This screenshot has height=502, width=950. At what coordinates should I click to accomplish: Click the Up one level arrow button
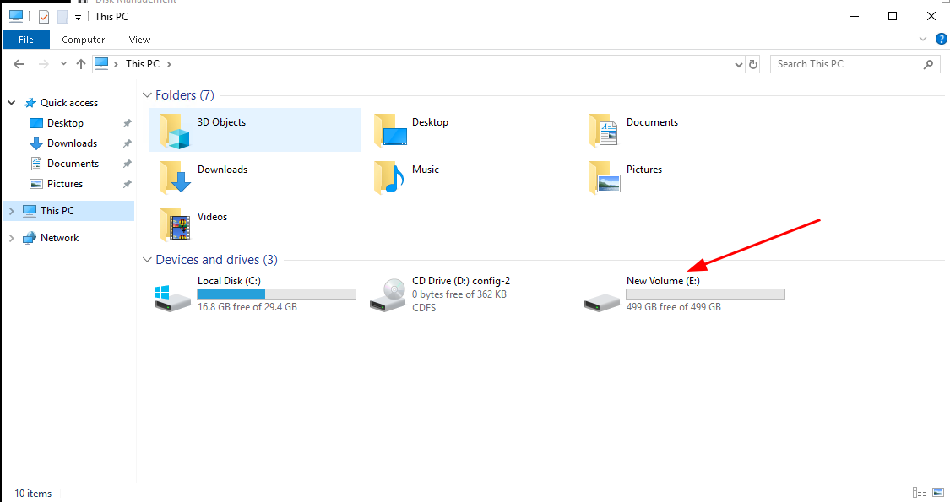click(81, 64)
